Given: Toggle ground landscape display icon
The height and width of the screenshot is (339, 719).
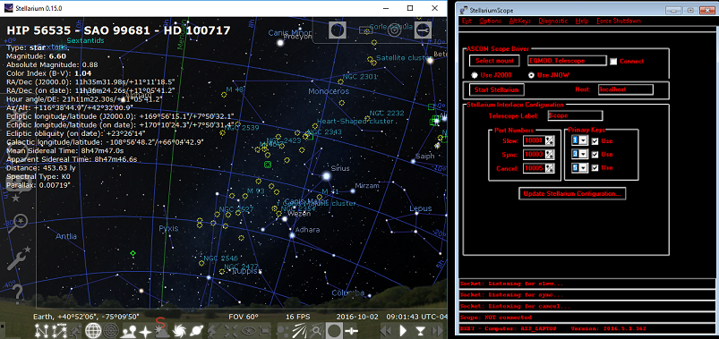Looking at the screenshot, I should pos(129,330).
